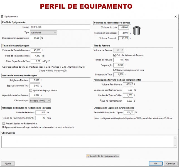Screen dimensions: 179x167
Task: Click Perdas de Trub e Chiller field
Action: tap(128, 95)
